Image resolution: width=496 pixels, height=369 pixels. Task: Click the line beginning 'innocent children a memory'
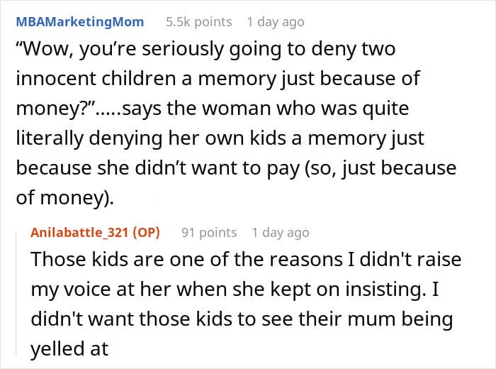218,79
